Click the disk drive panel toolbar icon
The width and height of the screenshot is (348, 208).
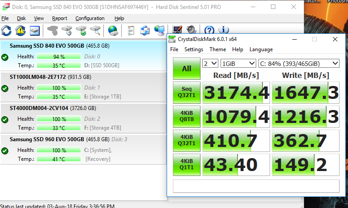tap(35, 31)
